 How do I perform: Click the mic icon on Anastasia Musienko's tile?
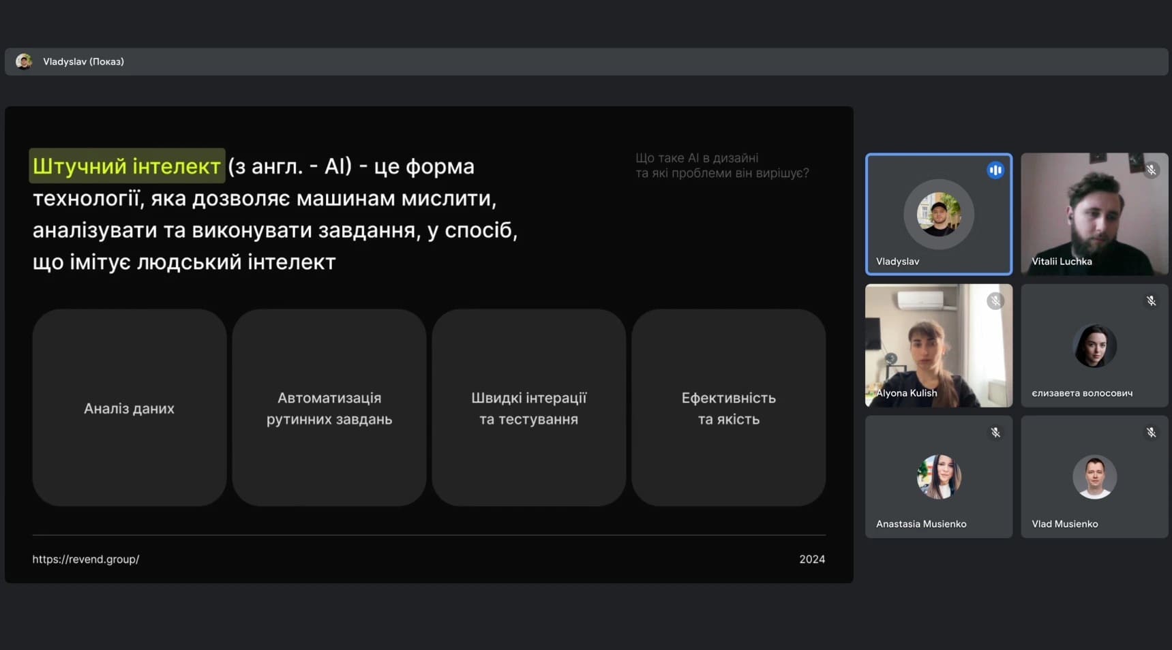995,432
